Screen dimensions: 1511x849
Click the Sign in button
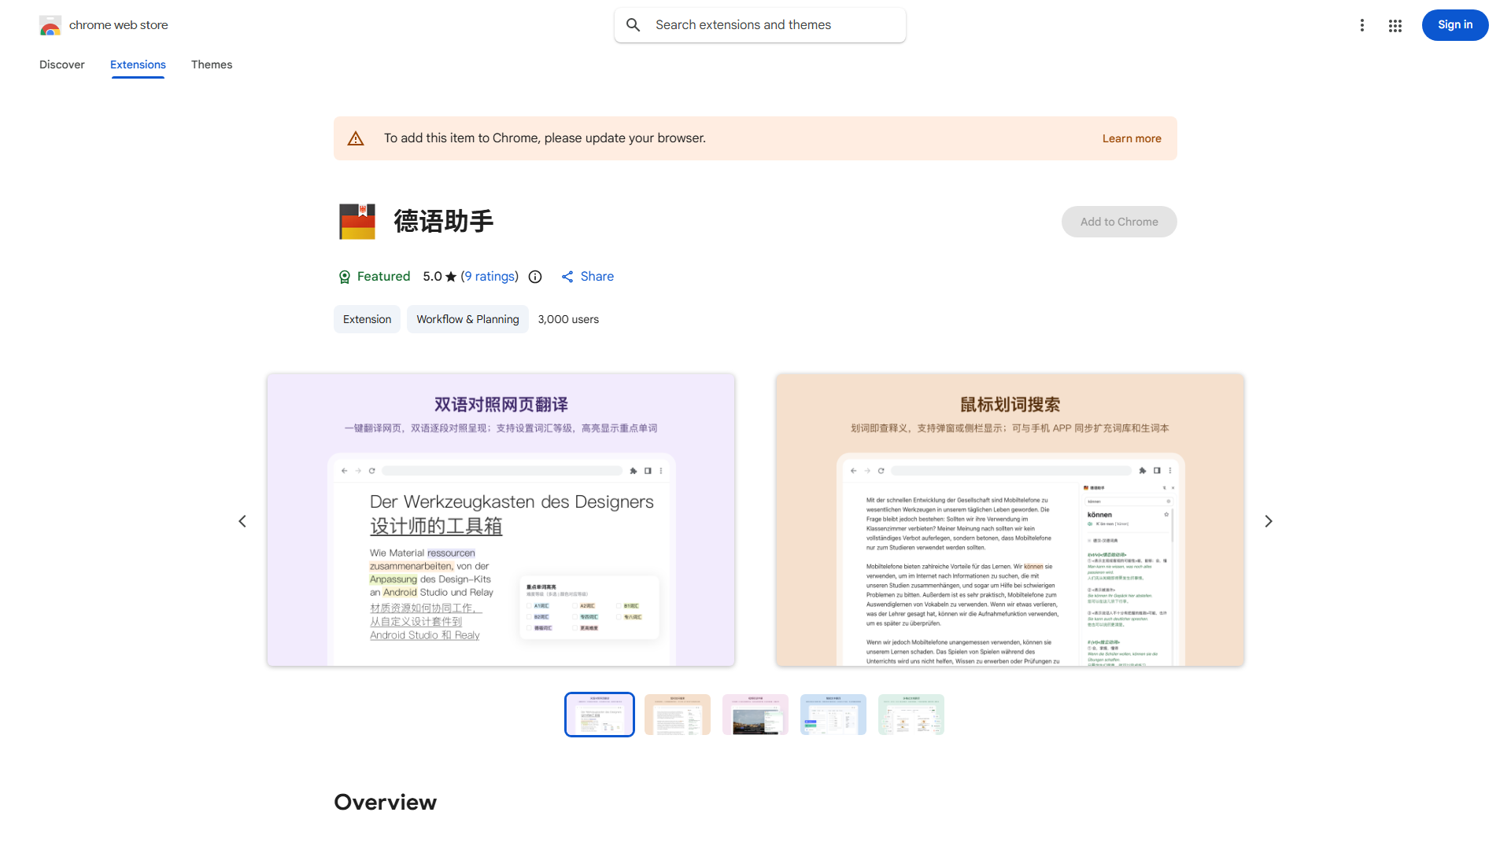1454,24
